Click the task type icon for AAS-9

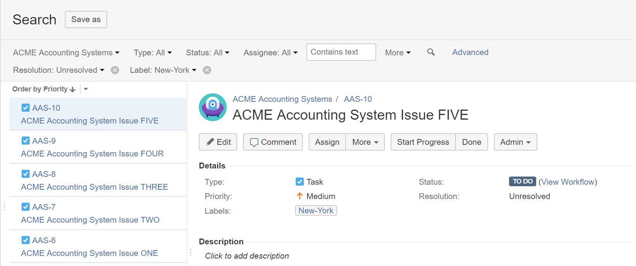26,141
